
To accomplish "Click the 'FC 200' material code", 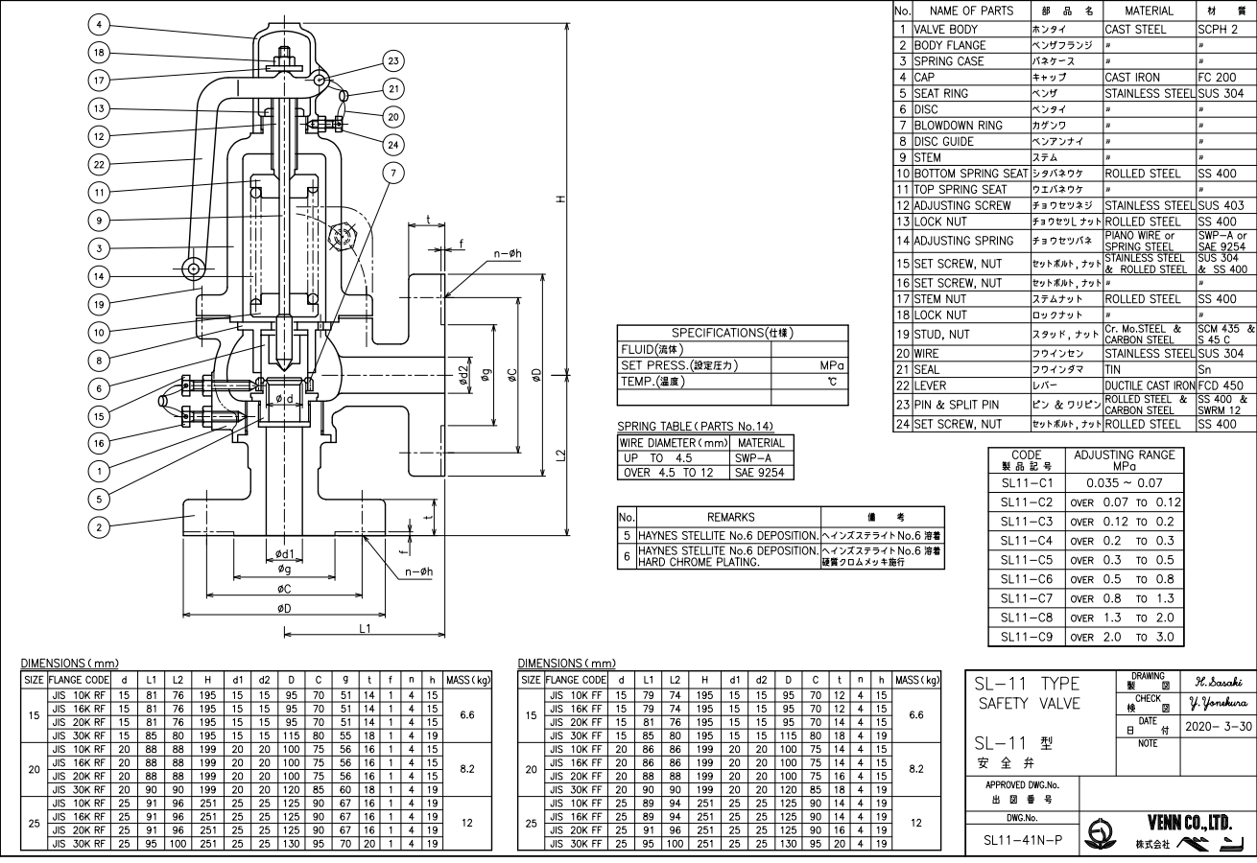I will tap(1219, 78).
